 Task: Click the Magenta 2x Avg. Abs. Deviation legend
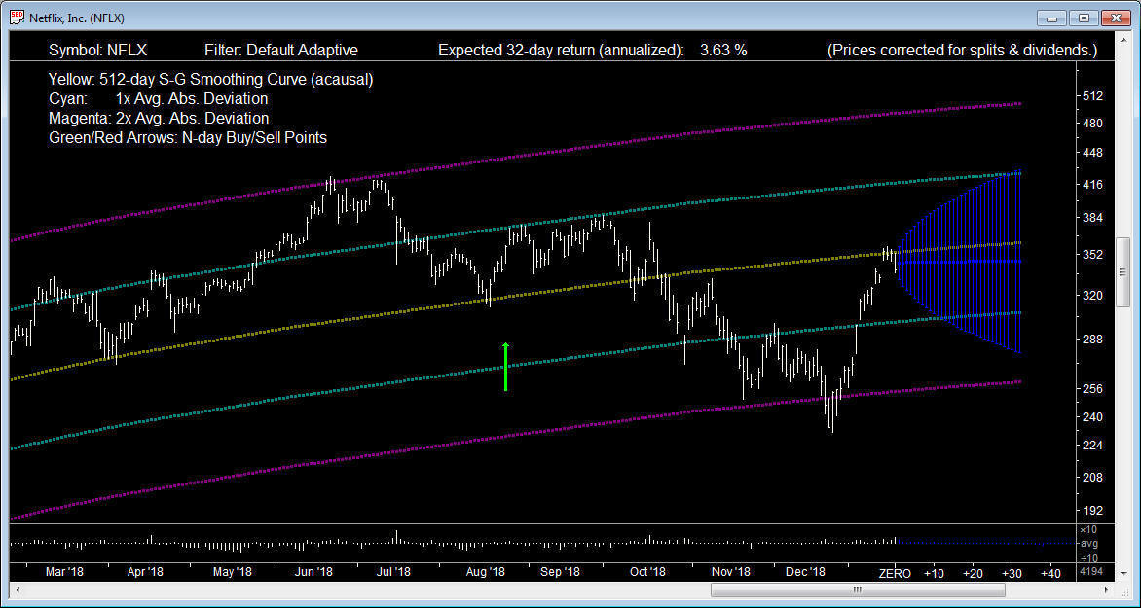[x=159, y=118]
